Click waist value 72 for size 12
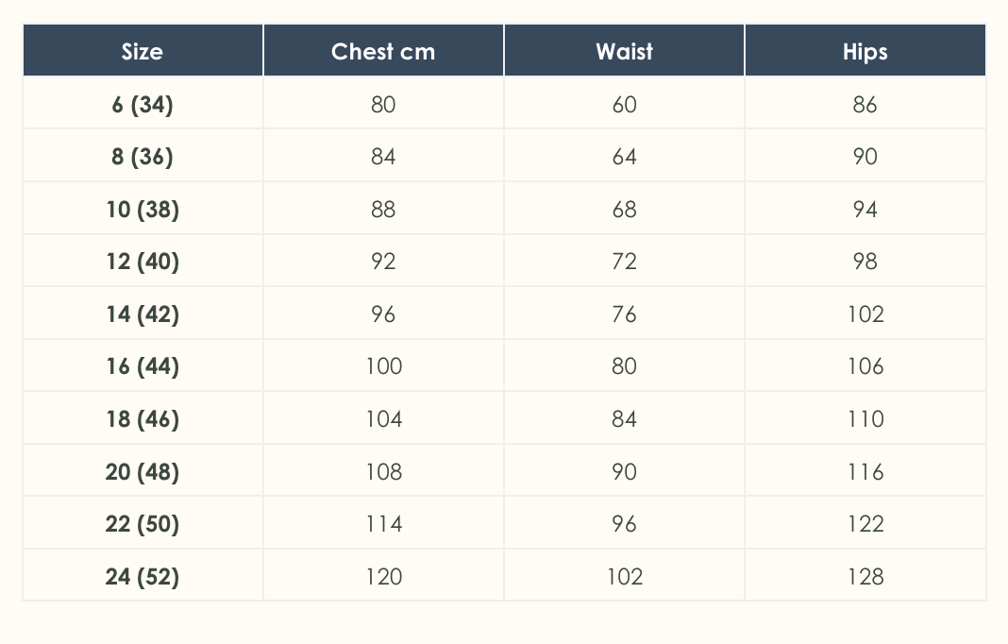Screen dimensions: 1008x644 coord(624,261)
